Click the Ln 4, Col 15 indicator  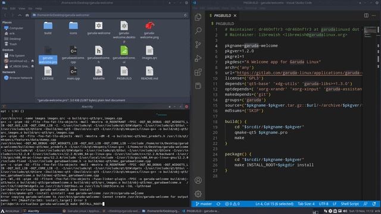[x=274, y=204]
